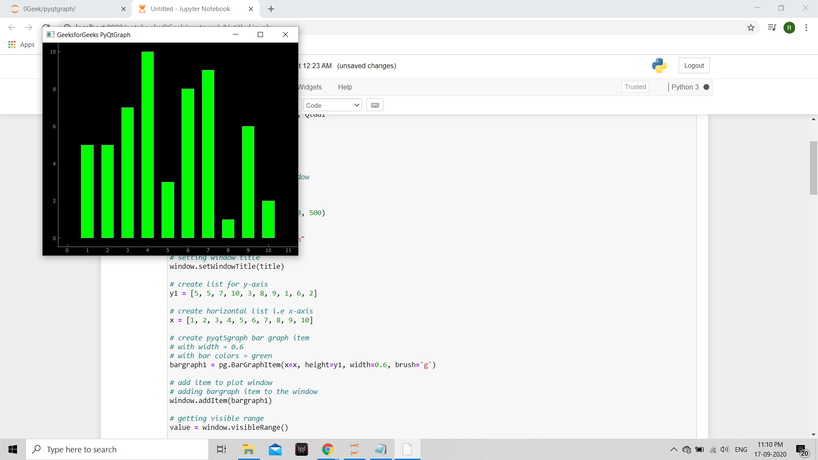Click the command palette keyboard icon
The width and height of the screenshot is (818, 460).
point(375,105)
